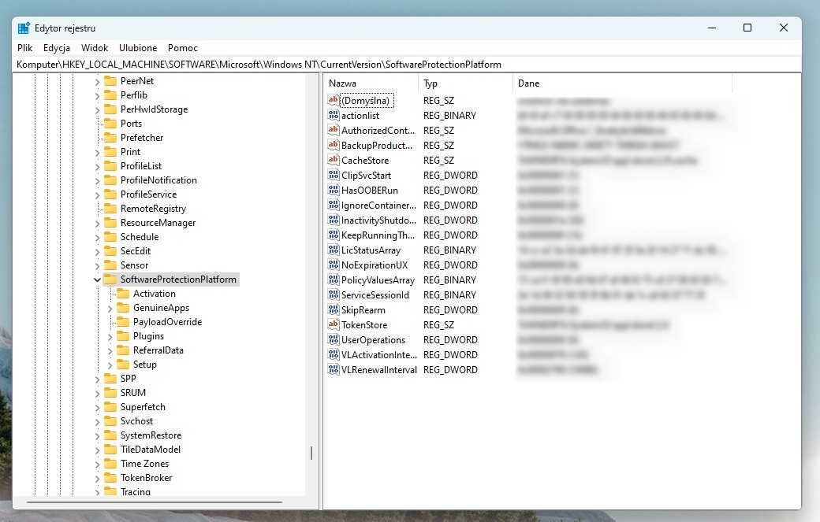Viewport: 820px width, 522px height.
Task: Select the RemoteRegistry key
Action: pos(154,208)
